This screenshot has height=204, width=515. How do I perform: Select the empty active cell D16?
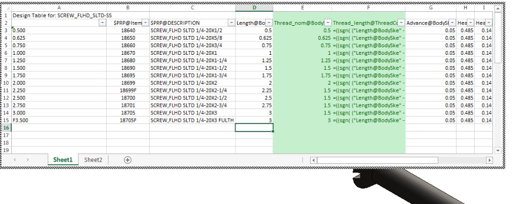click(254, 128)
